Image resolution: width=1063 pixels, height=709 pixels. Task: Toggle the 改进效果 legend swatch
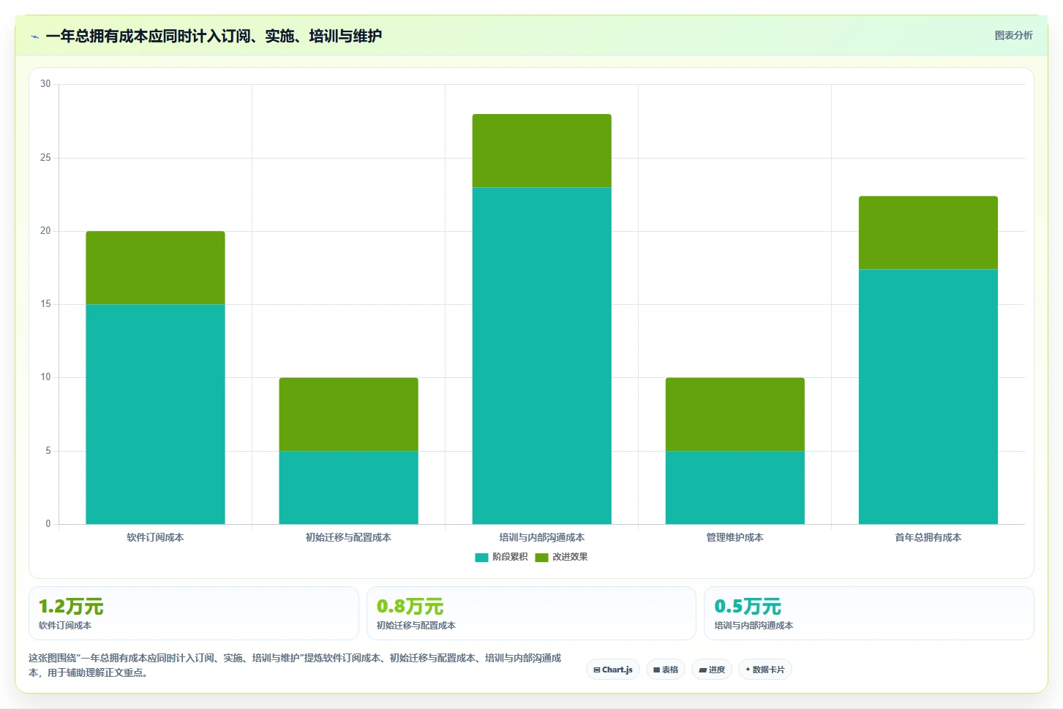pyautogui.click(x=541, y=558)
